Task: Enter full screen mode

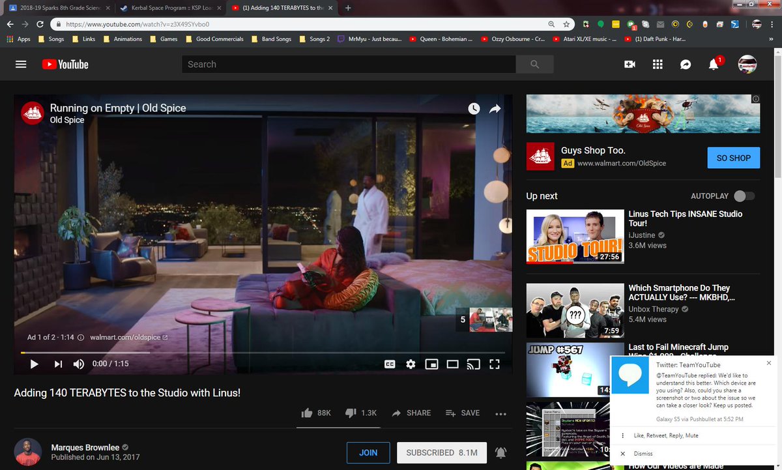Action: pos(495,364)
